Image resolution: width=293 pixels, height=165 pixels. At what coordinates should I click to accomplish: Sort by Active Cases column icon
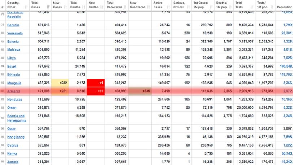[168, 7]
